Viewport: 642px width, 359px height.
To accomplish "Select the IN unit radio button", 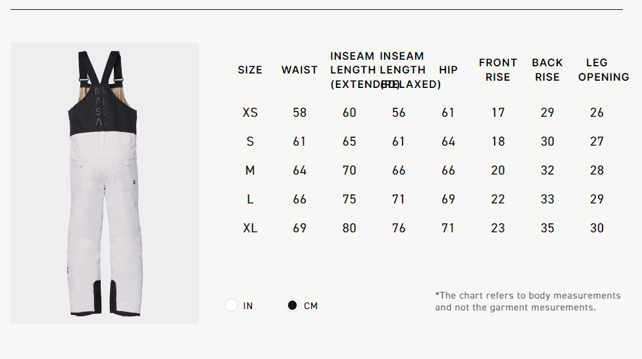I will pos(232,305).
